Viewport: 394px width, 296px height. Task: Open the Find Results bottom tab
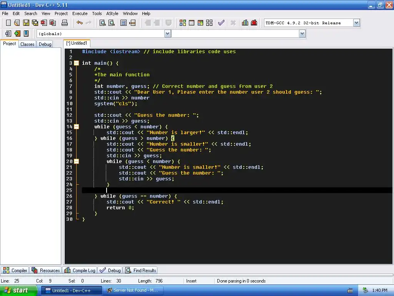[141, 270]
